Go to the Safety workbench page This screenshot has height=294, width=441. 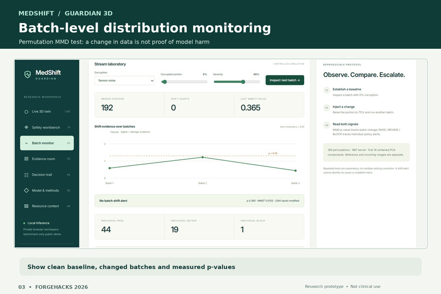pos(47,128)
